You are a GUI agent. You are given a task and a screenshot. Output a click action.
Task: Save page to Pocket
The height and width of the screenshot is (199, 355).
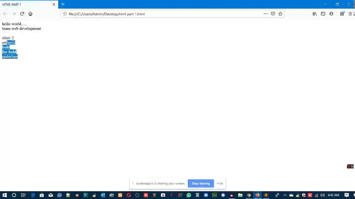point(273,14)
